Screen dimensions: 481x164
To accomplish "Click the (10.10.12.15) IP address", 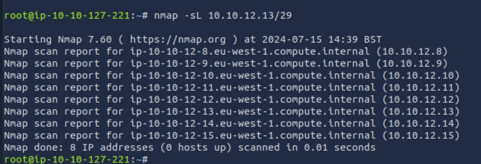I will tap(421, 136).
